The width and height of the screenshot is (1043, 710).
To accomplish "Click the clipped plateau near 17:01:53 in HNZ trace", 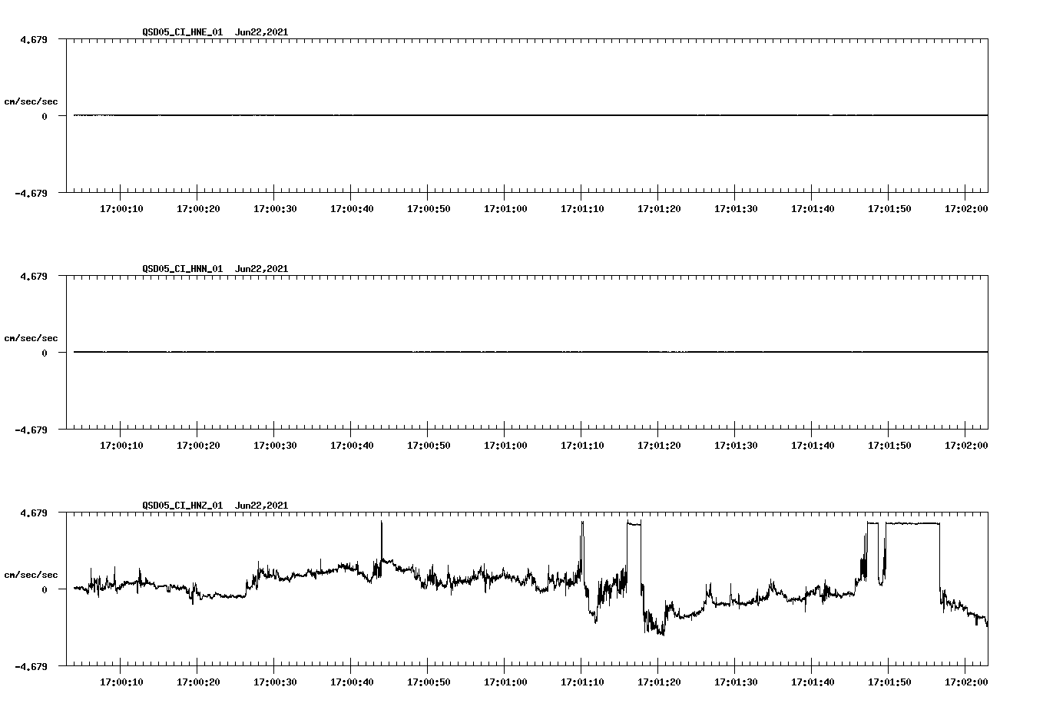I will pos(912,523).
